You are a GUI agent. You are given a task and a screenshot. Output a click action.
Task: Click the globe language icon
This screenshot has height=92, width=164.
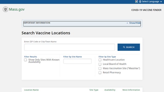tap(140, 2)
